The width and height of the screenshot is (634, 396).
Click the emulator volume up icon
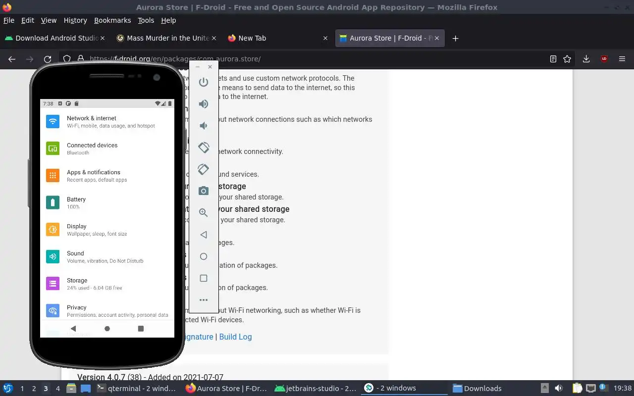(204, 104)
